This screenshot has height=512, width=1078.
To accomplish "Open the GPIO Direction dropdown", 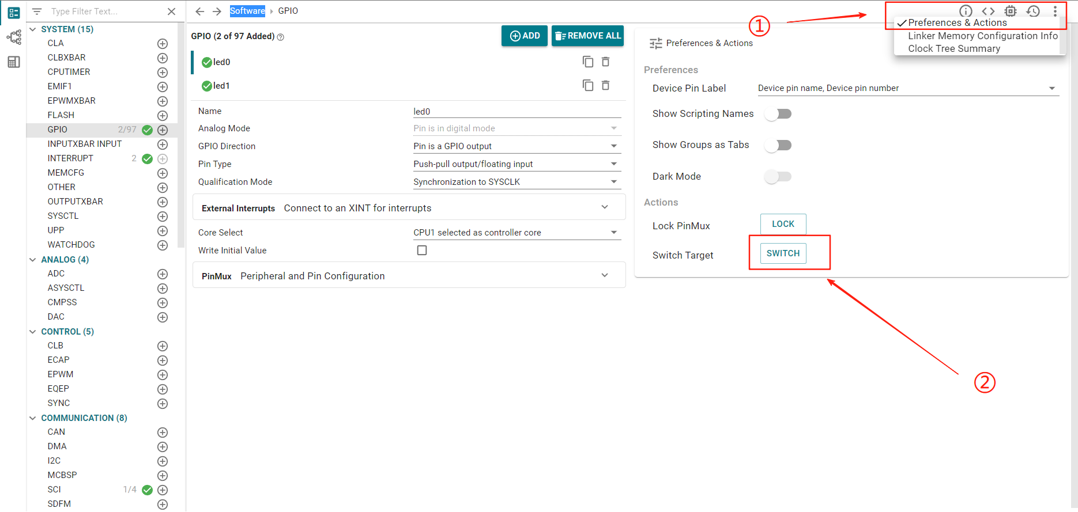I will 517,146.
